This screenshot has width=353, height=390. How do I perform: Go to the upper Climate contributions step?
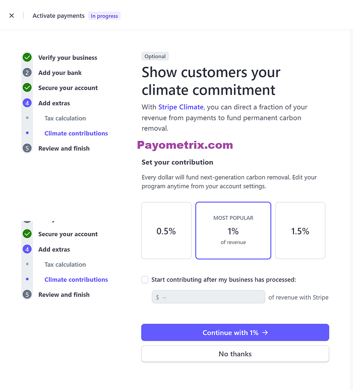(76, 133)
